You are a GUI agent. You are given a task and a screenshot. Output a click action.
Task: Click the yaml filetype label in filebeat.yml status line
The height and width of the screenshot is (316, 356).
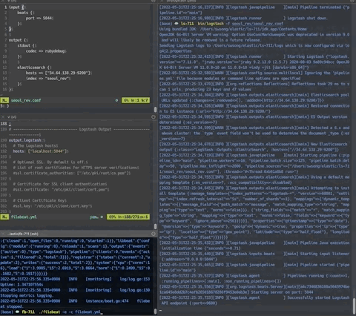(x=93, y=217)
